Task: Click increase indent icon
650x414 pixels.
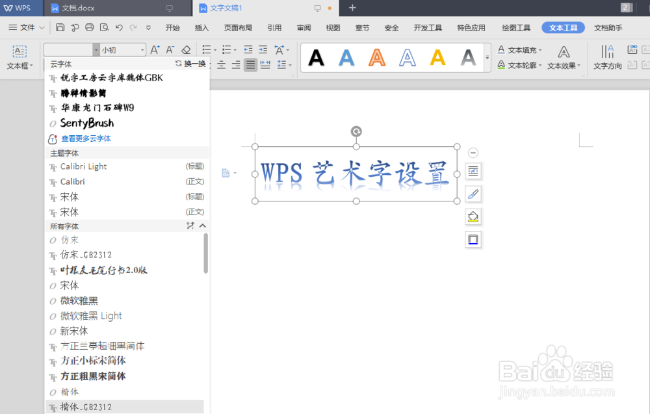Action: [x=263, y=50]
